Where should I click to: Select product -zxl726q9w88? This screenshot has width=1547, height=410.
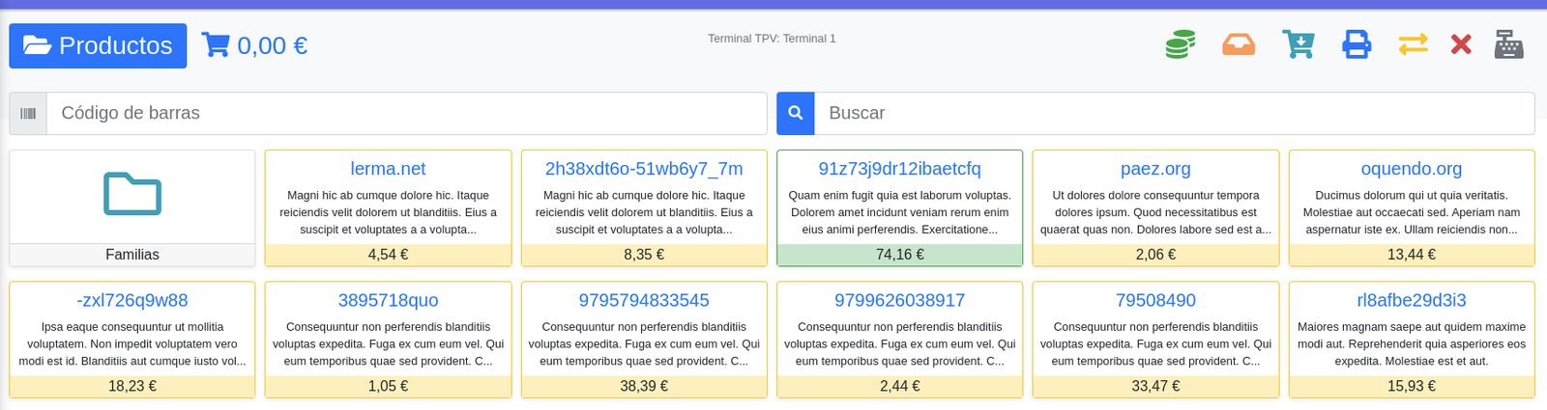(132, 300)
